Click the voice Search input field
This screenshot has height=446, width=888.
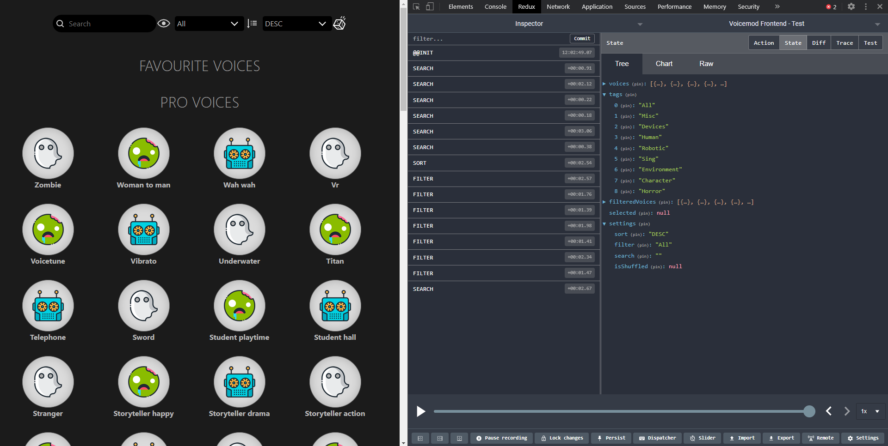click(105, 24)
